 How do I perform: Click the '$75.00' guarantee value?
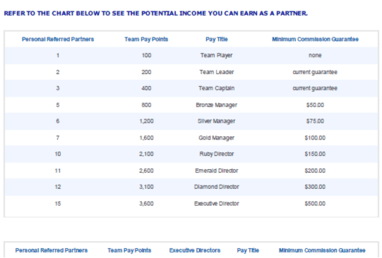tap(315, 121)
